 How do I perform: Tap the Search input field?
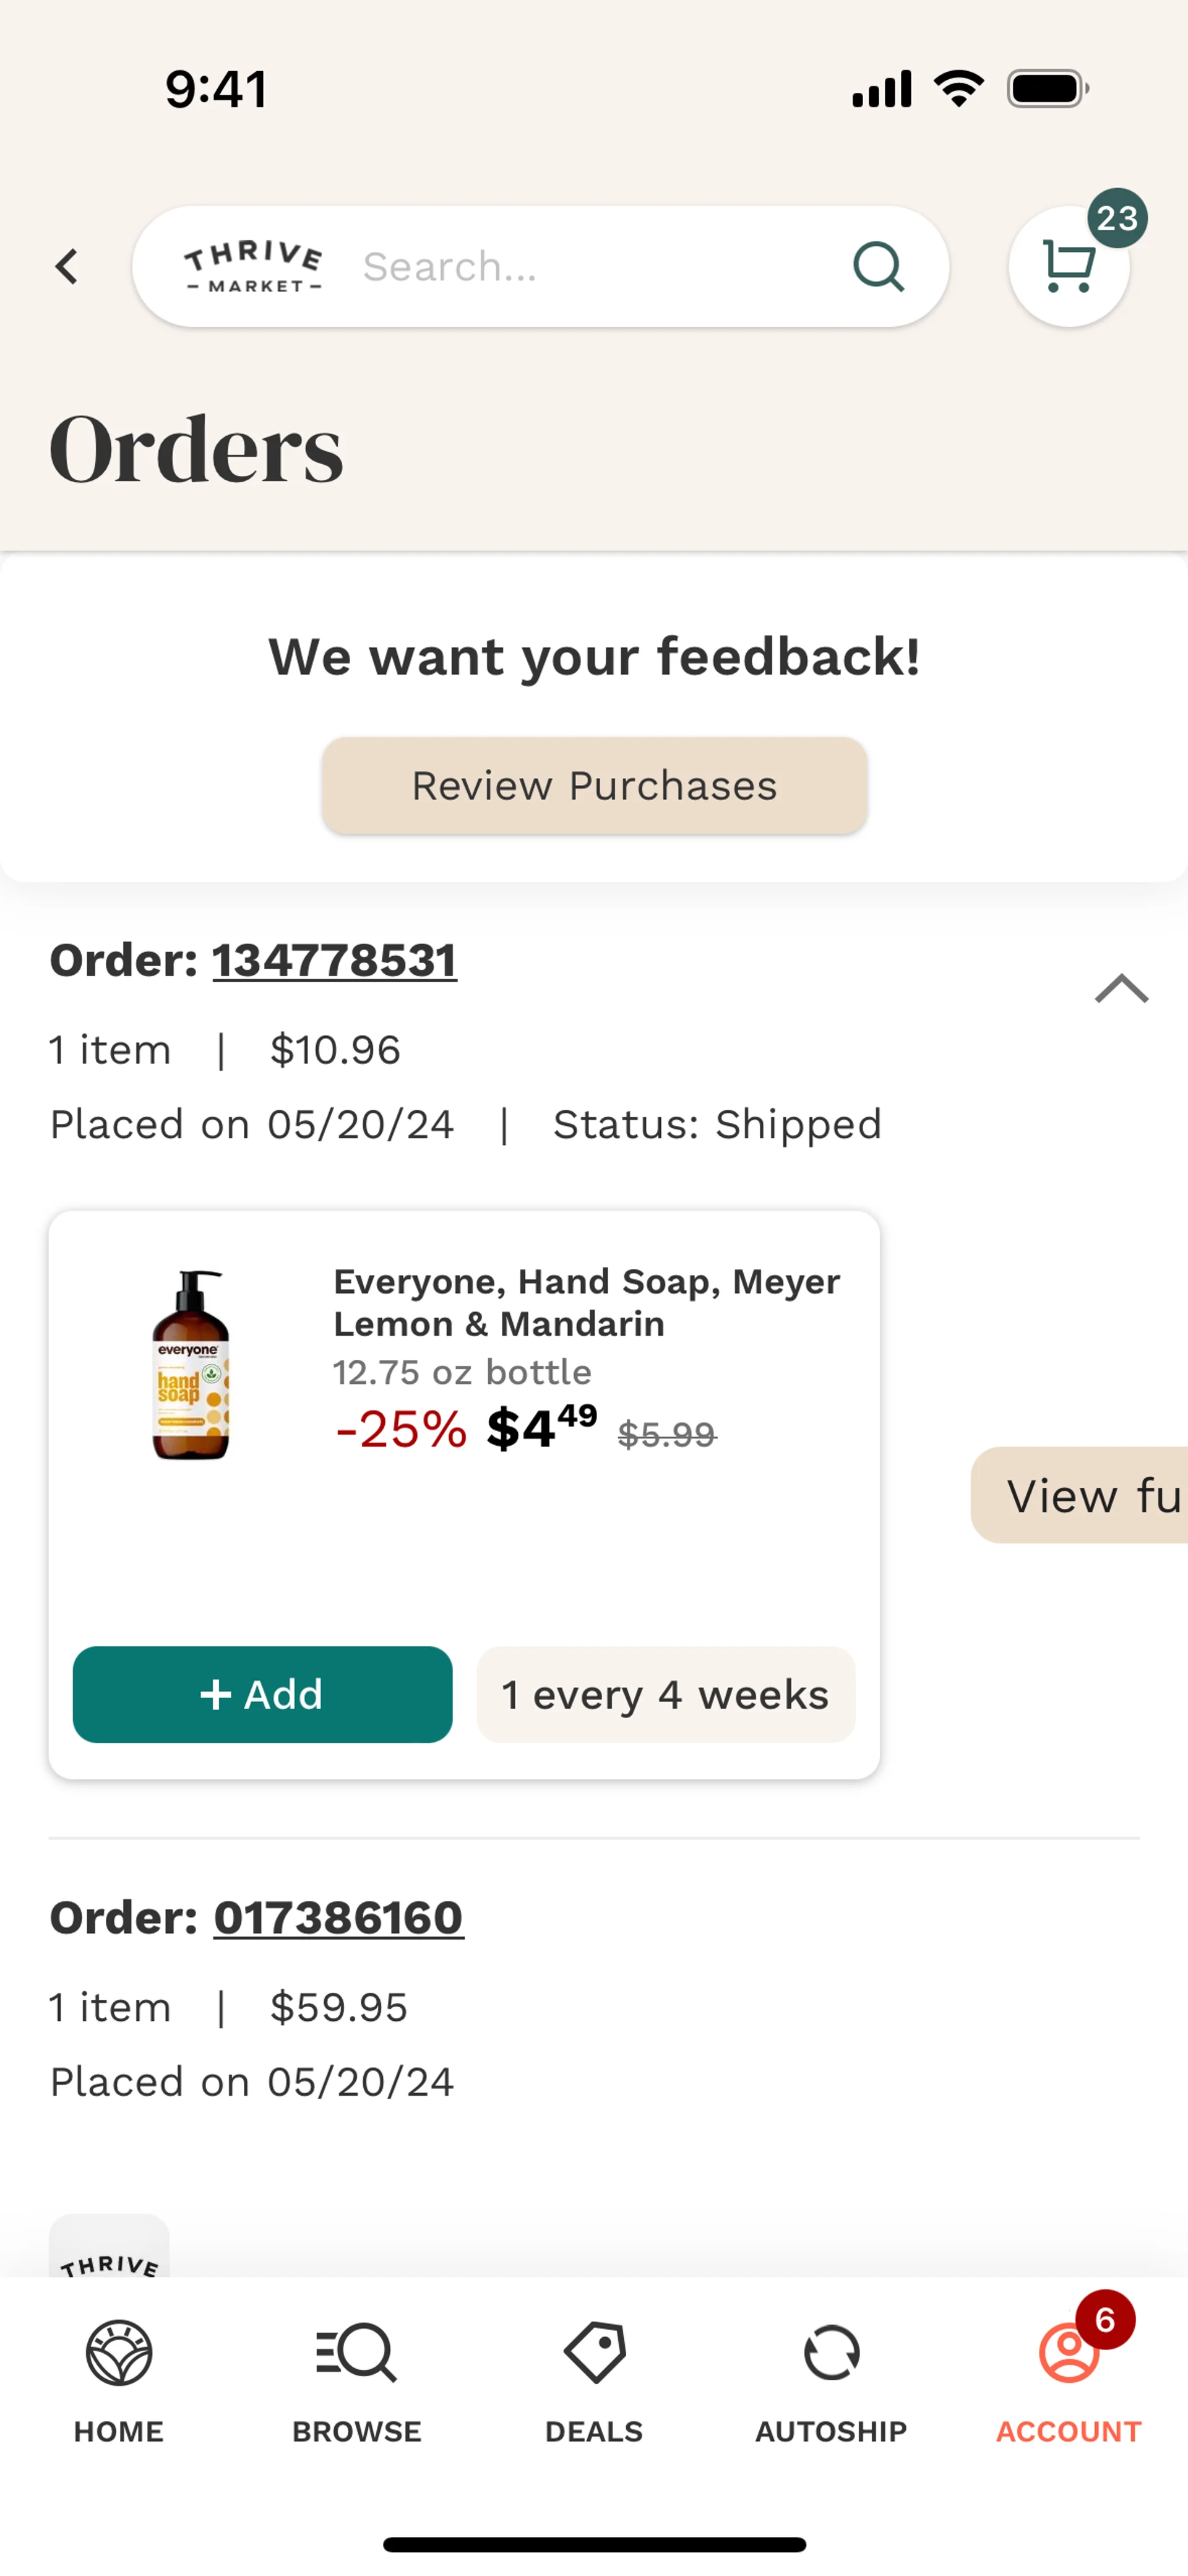590,267
